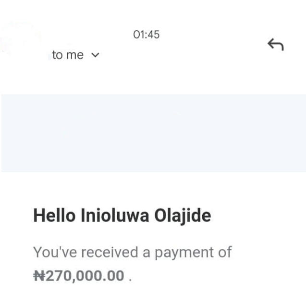
Task: Expand recipient details chevron beside "to me"
Action: [95, 55]
